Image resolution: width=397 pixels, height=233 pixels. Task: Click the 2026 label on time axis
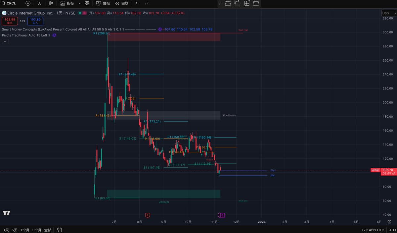point(262,221)
